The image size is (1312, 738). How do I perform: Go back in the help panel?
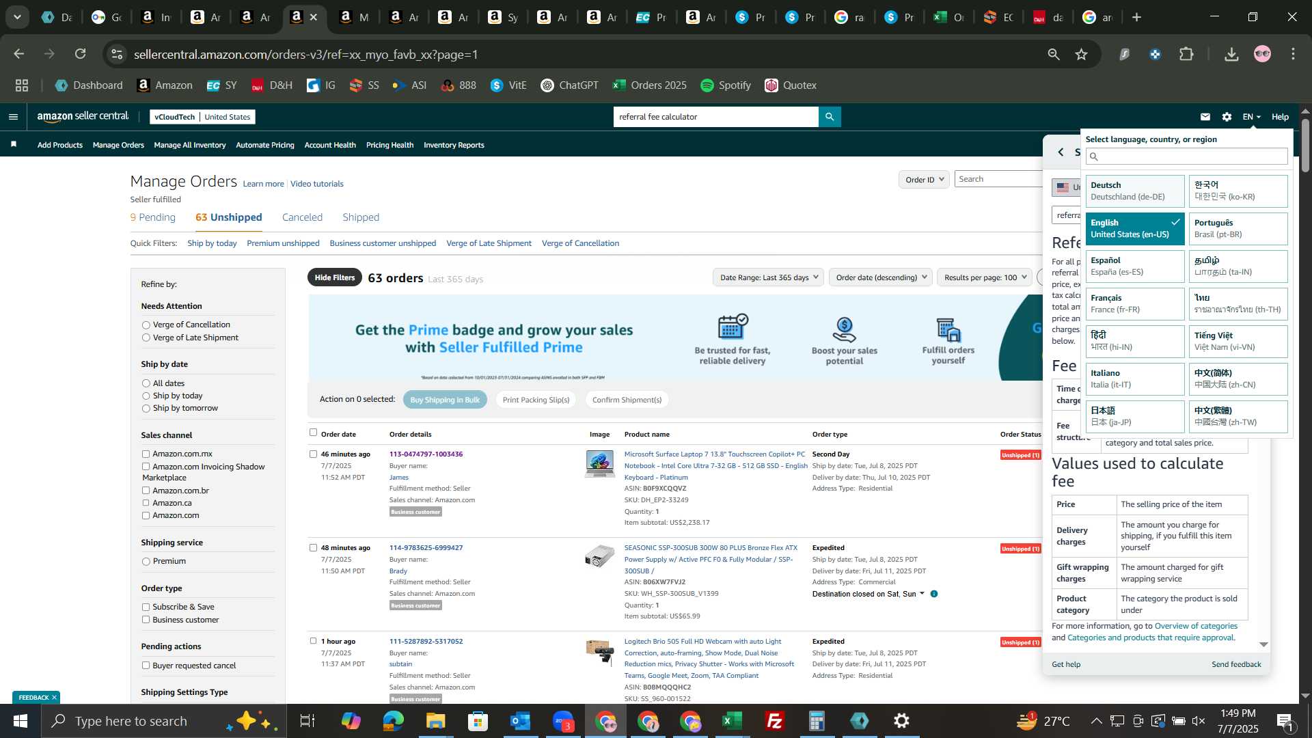[1061, 152]
